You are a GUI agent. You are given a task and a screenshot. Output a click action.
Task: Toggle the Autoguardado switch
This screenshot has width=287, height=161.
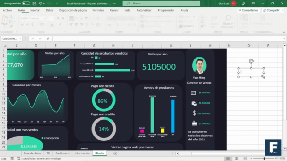tap(26, 4)
